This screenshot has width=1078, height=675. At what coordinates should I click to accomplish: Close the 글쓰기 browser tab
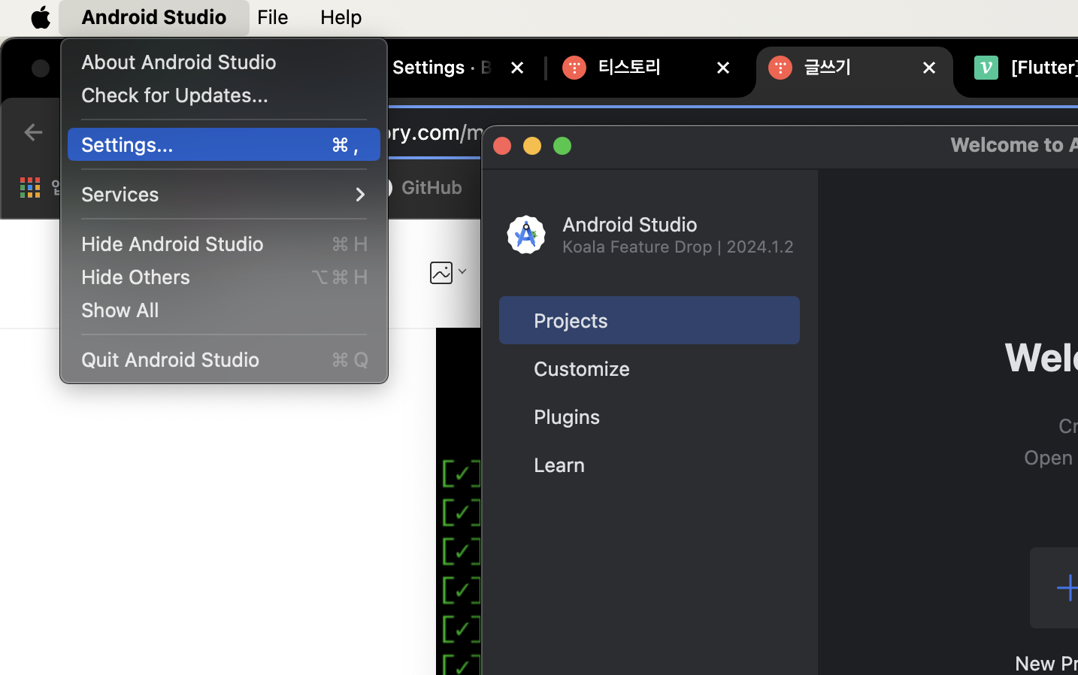coord(929,68)
